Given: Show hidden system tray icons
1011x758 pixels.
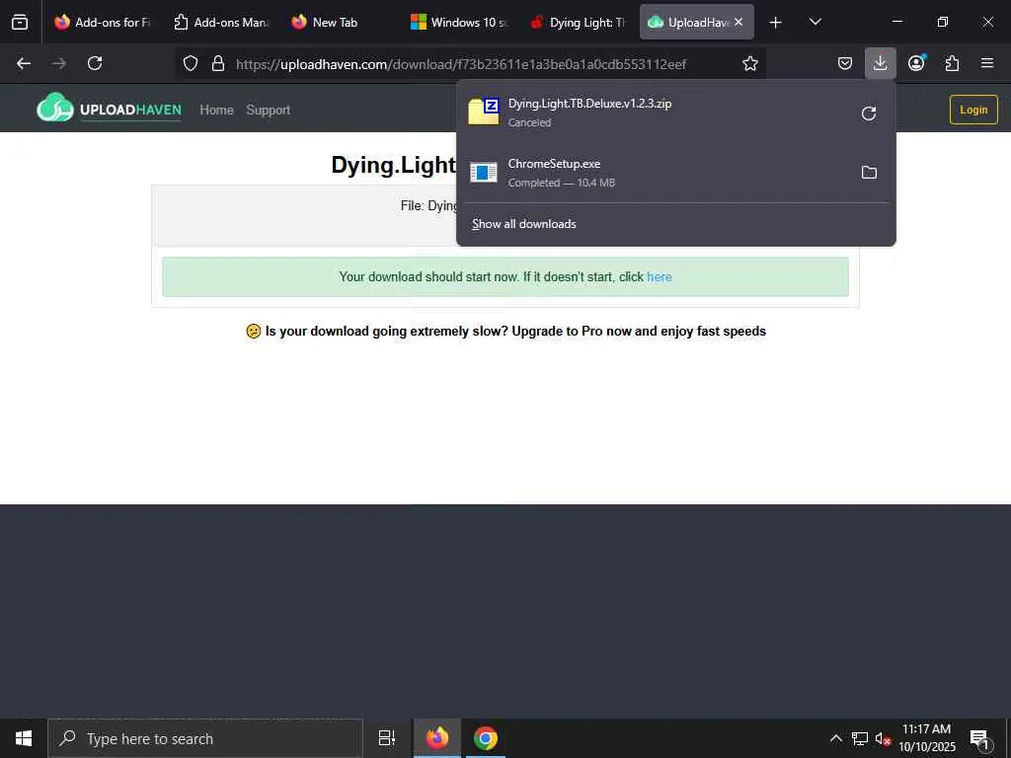Looking at the screenshot, I should click(x=835, y=738).
